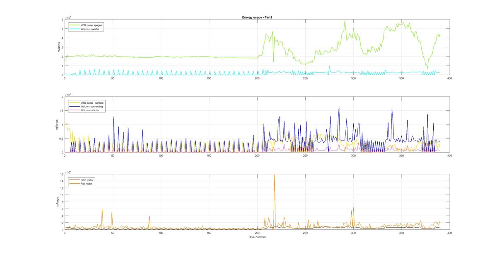
Task: Click the magenta line sample beside 'Iridium - turn on'
Action: click(x=75, y=111)
